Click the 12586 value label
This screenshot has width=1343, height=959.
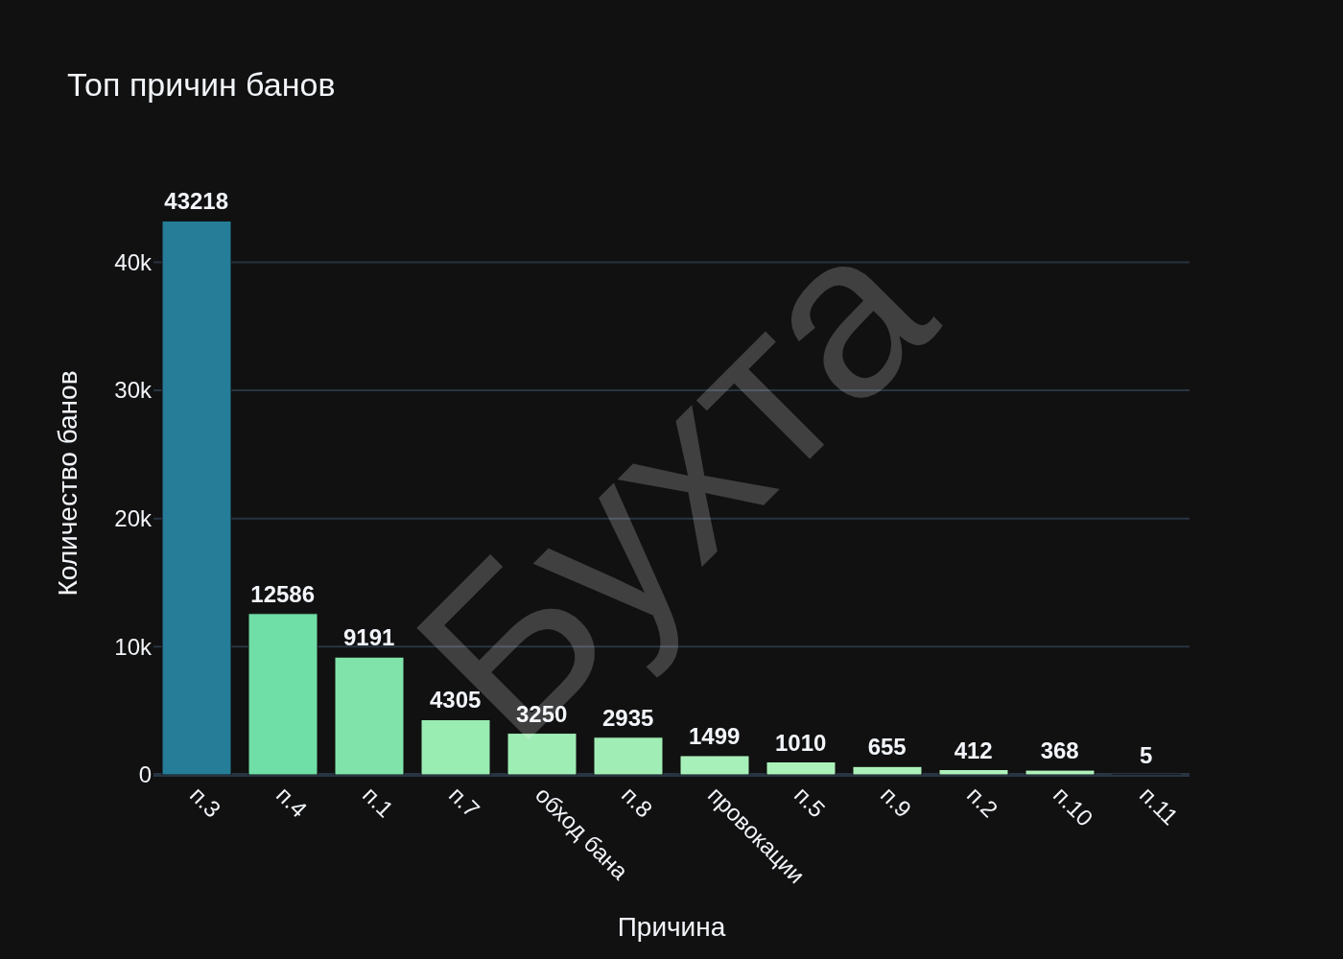pos(283,595)
